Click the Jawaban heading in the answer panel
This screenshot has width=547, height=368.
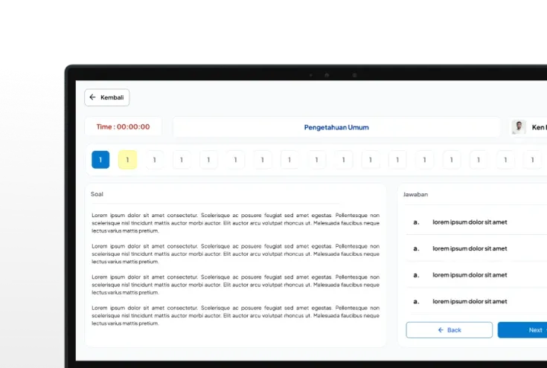415,194
